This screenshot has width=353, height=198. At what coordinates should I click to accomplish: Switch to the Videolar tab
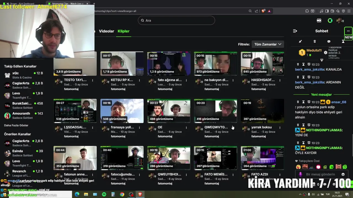pos(106,31)
